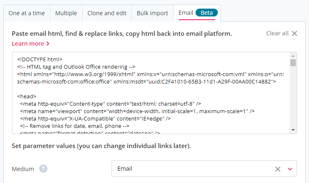Select the Email Beta tab
The width and height of the screenshot is (309, 183).
point(197,13)
